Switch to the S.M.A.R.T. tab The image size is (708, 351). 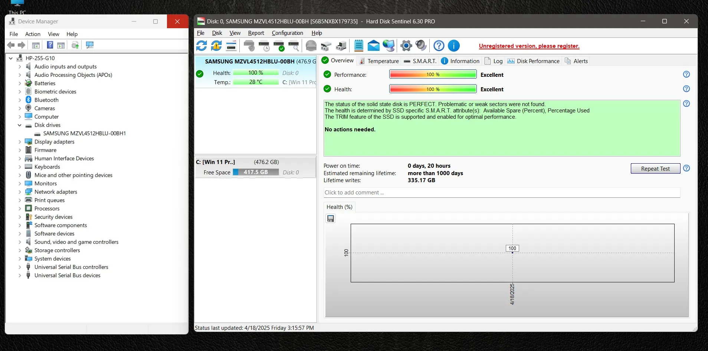pyautogui.click(x=420, y=61)
